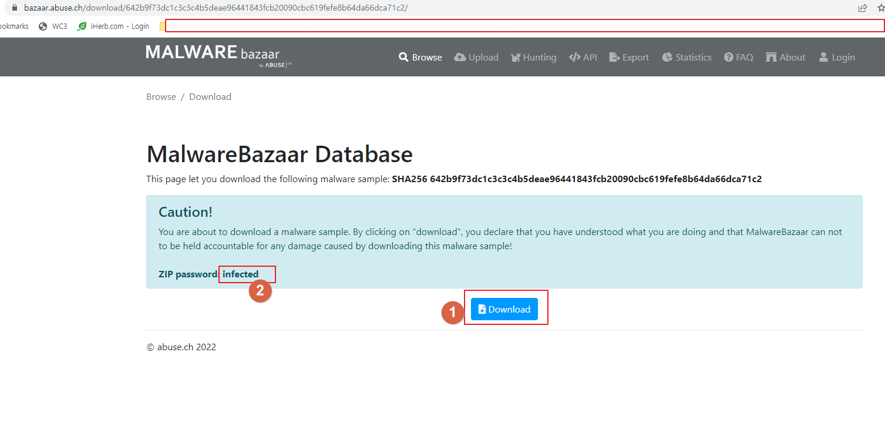
Task: Go to the Export nav item
Action: tap(629, 57)
